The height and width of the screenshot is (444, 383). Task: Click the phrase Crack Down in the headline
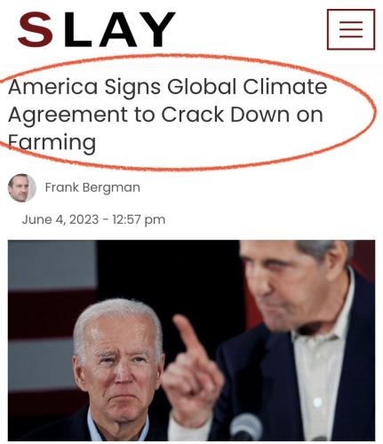(226, 115)
